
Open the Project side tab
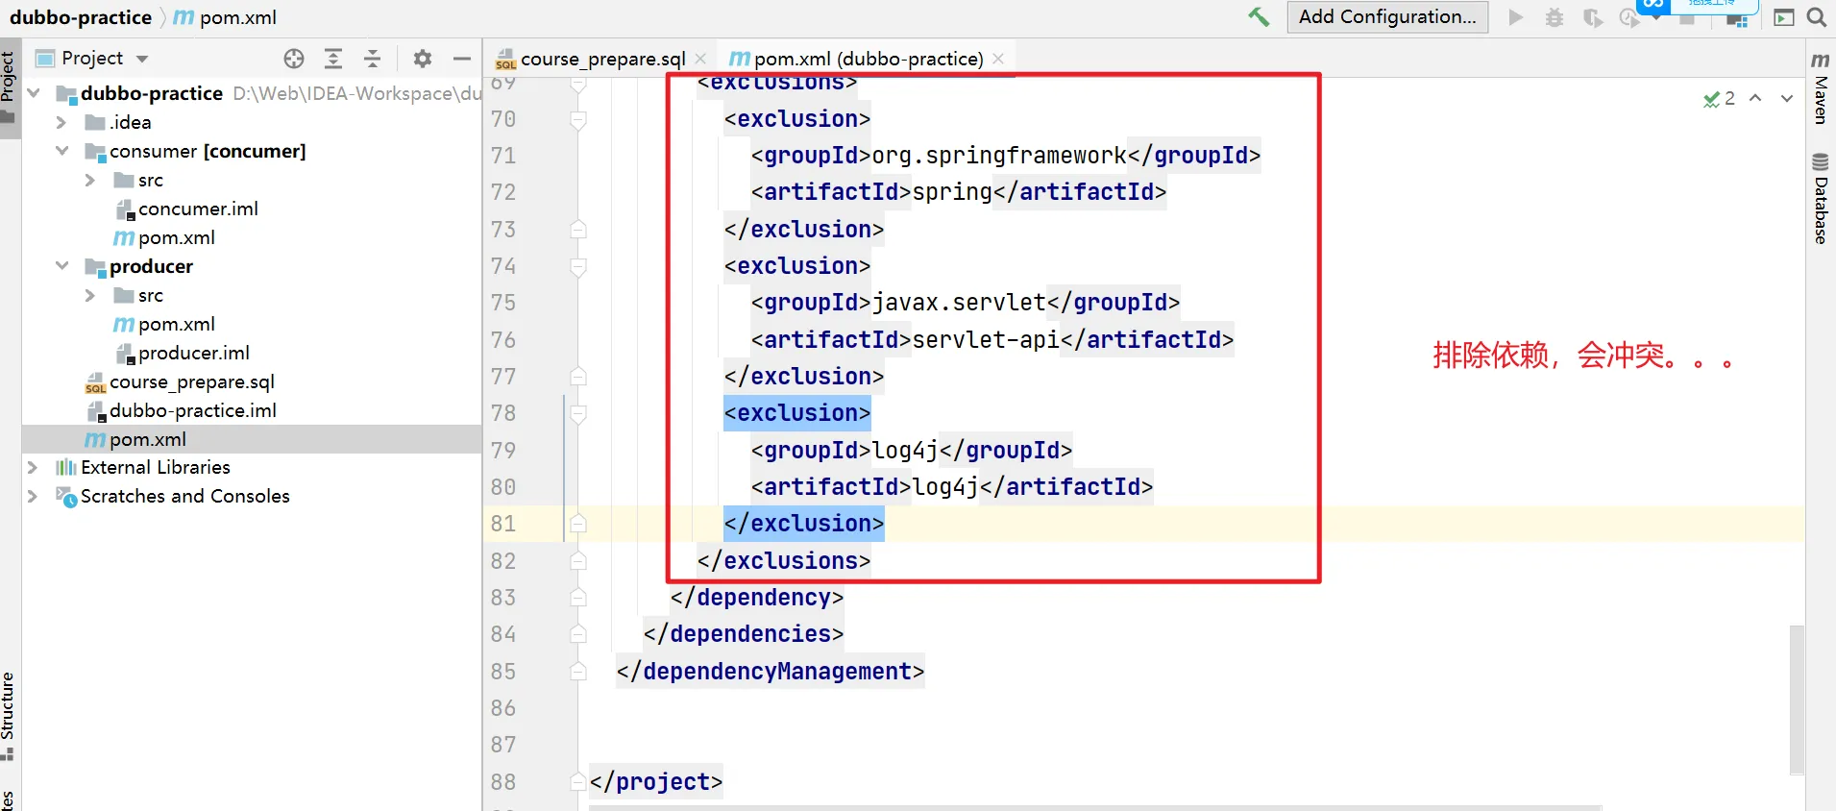[9, 86]
